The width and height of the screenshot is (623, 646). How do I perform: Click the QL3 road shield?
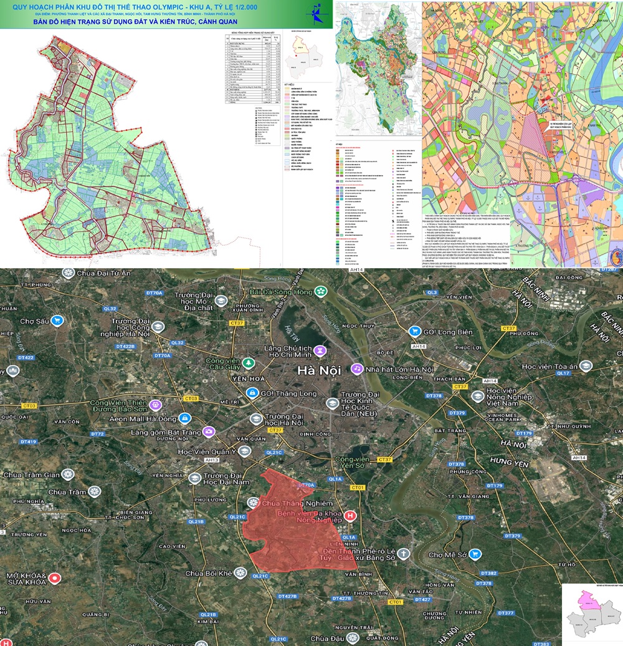pyautogui.click(x=432, y=292)
